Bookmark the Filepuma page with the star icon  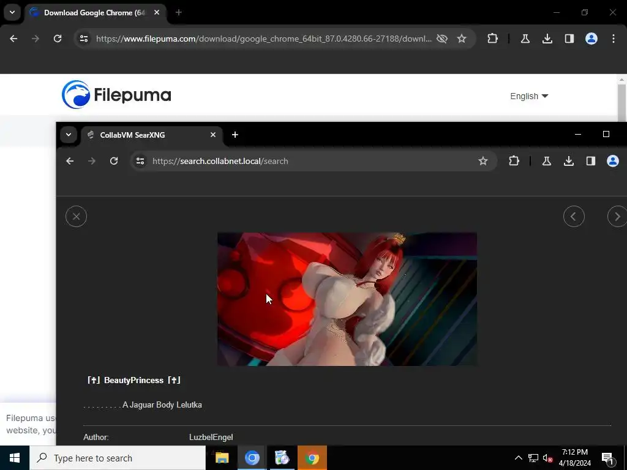pyautogui.click(x=462, y=39)
